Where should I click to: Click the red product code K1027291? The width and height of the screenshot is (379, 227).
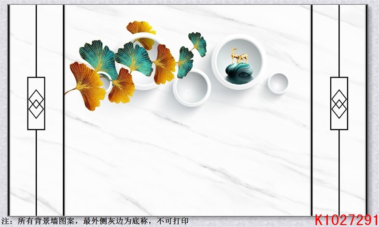click(x=346, y=220)
